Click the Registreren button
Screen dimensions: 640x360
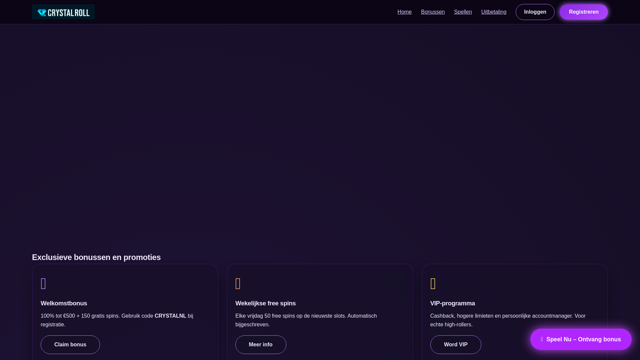pos(584,12)
